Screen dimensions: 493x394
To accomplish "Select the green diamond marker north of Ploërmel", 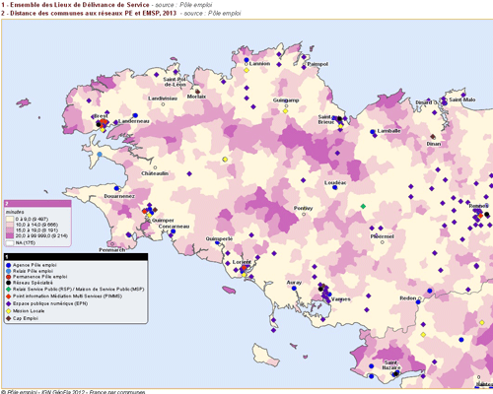I will [x=363, y=206].
